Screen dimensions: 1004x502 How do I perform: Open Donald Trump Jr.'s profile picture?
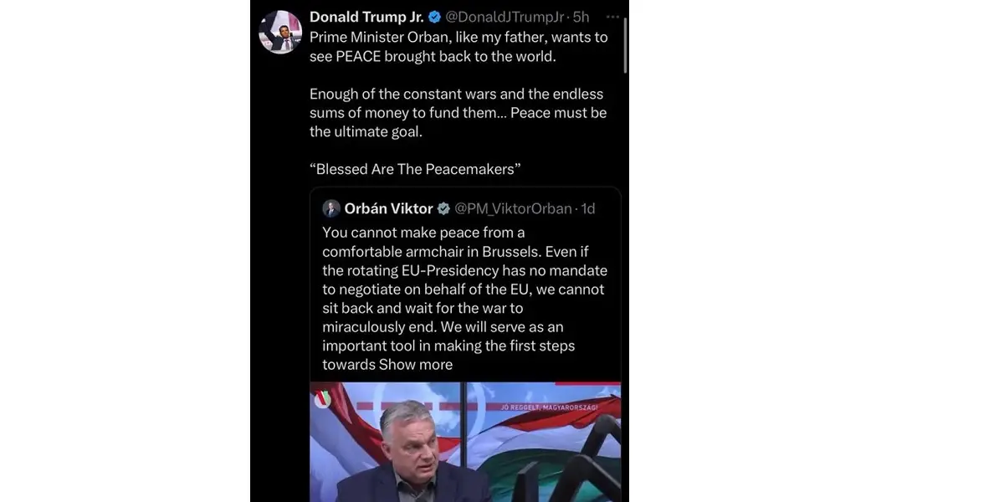[280, 33]
